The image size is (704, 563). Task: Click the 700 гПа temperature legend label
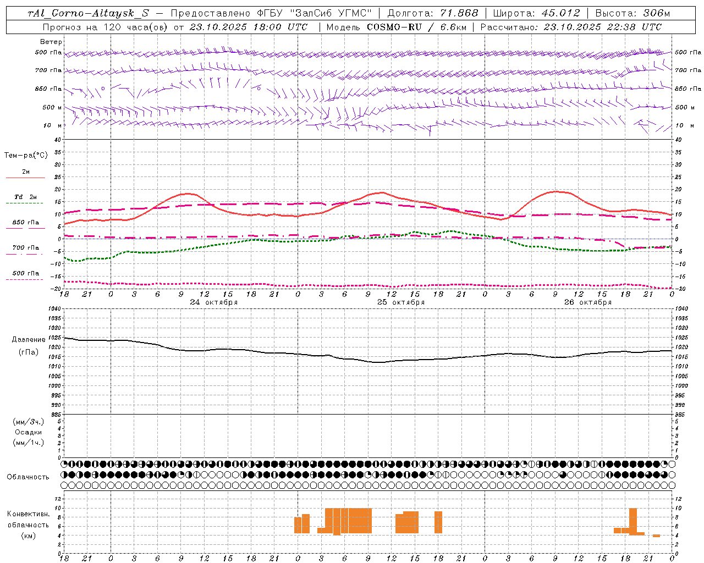26,248
